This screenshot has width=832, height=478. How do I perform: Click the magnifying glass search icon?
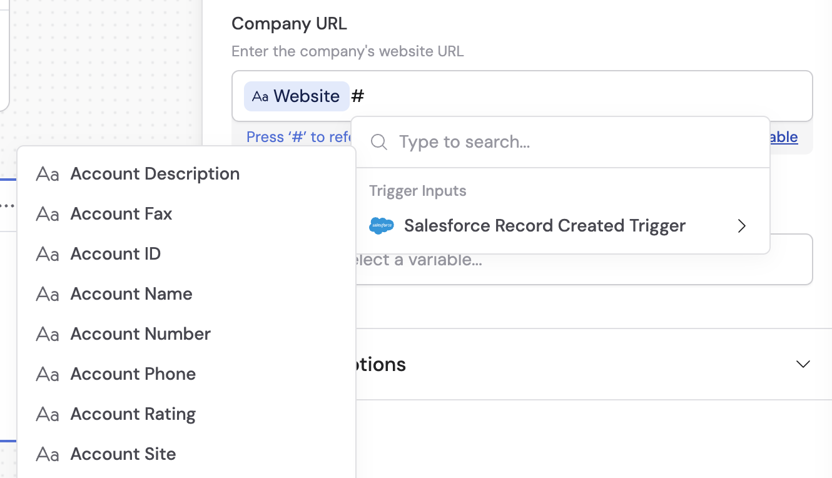378,142
